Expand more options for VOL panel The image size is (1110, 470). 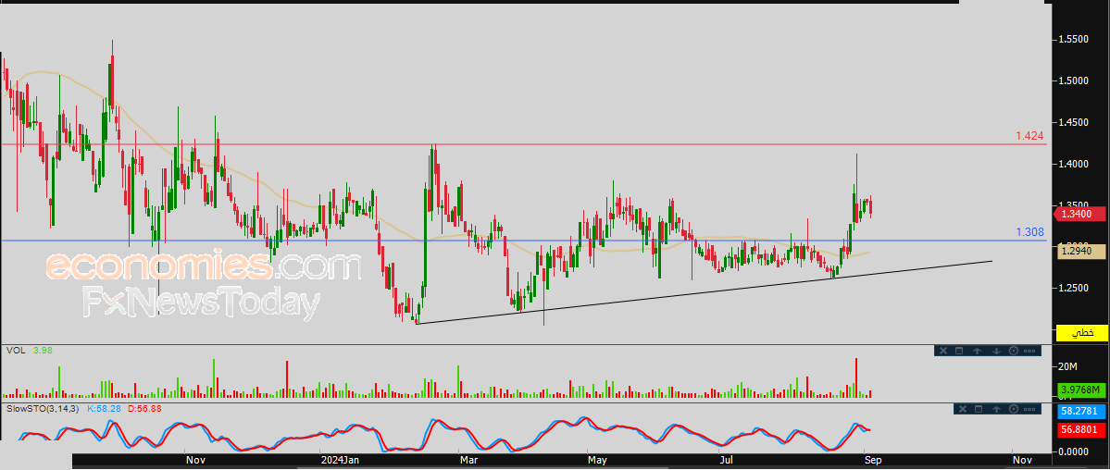tap(1030, 351)
